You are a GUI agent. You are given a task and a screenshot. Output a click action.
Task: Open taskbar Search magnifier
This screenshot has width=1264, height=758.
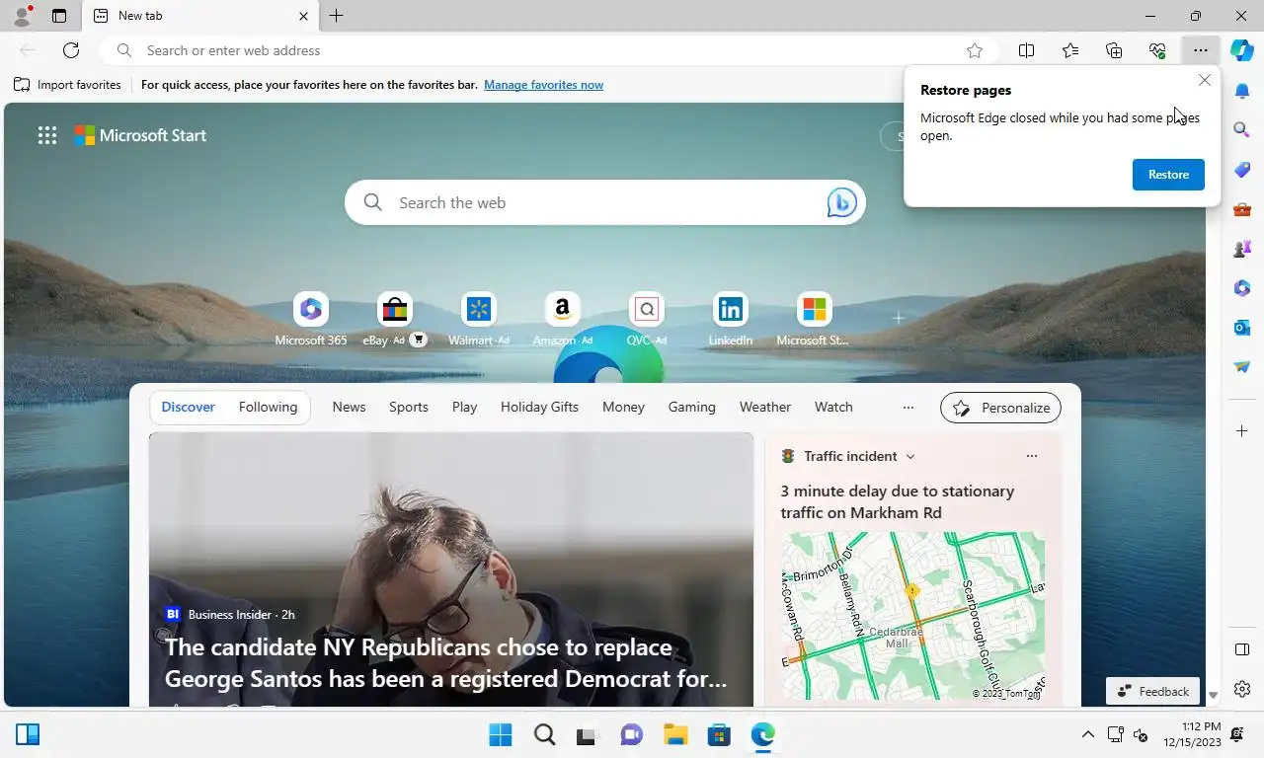pyautogui.click(x=544, y=734)
